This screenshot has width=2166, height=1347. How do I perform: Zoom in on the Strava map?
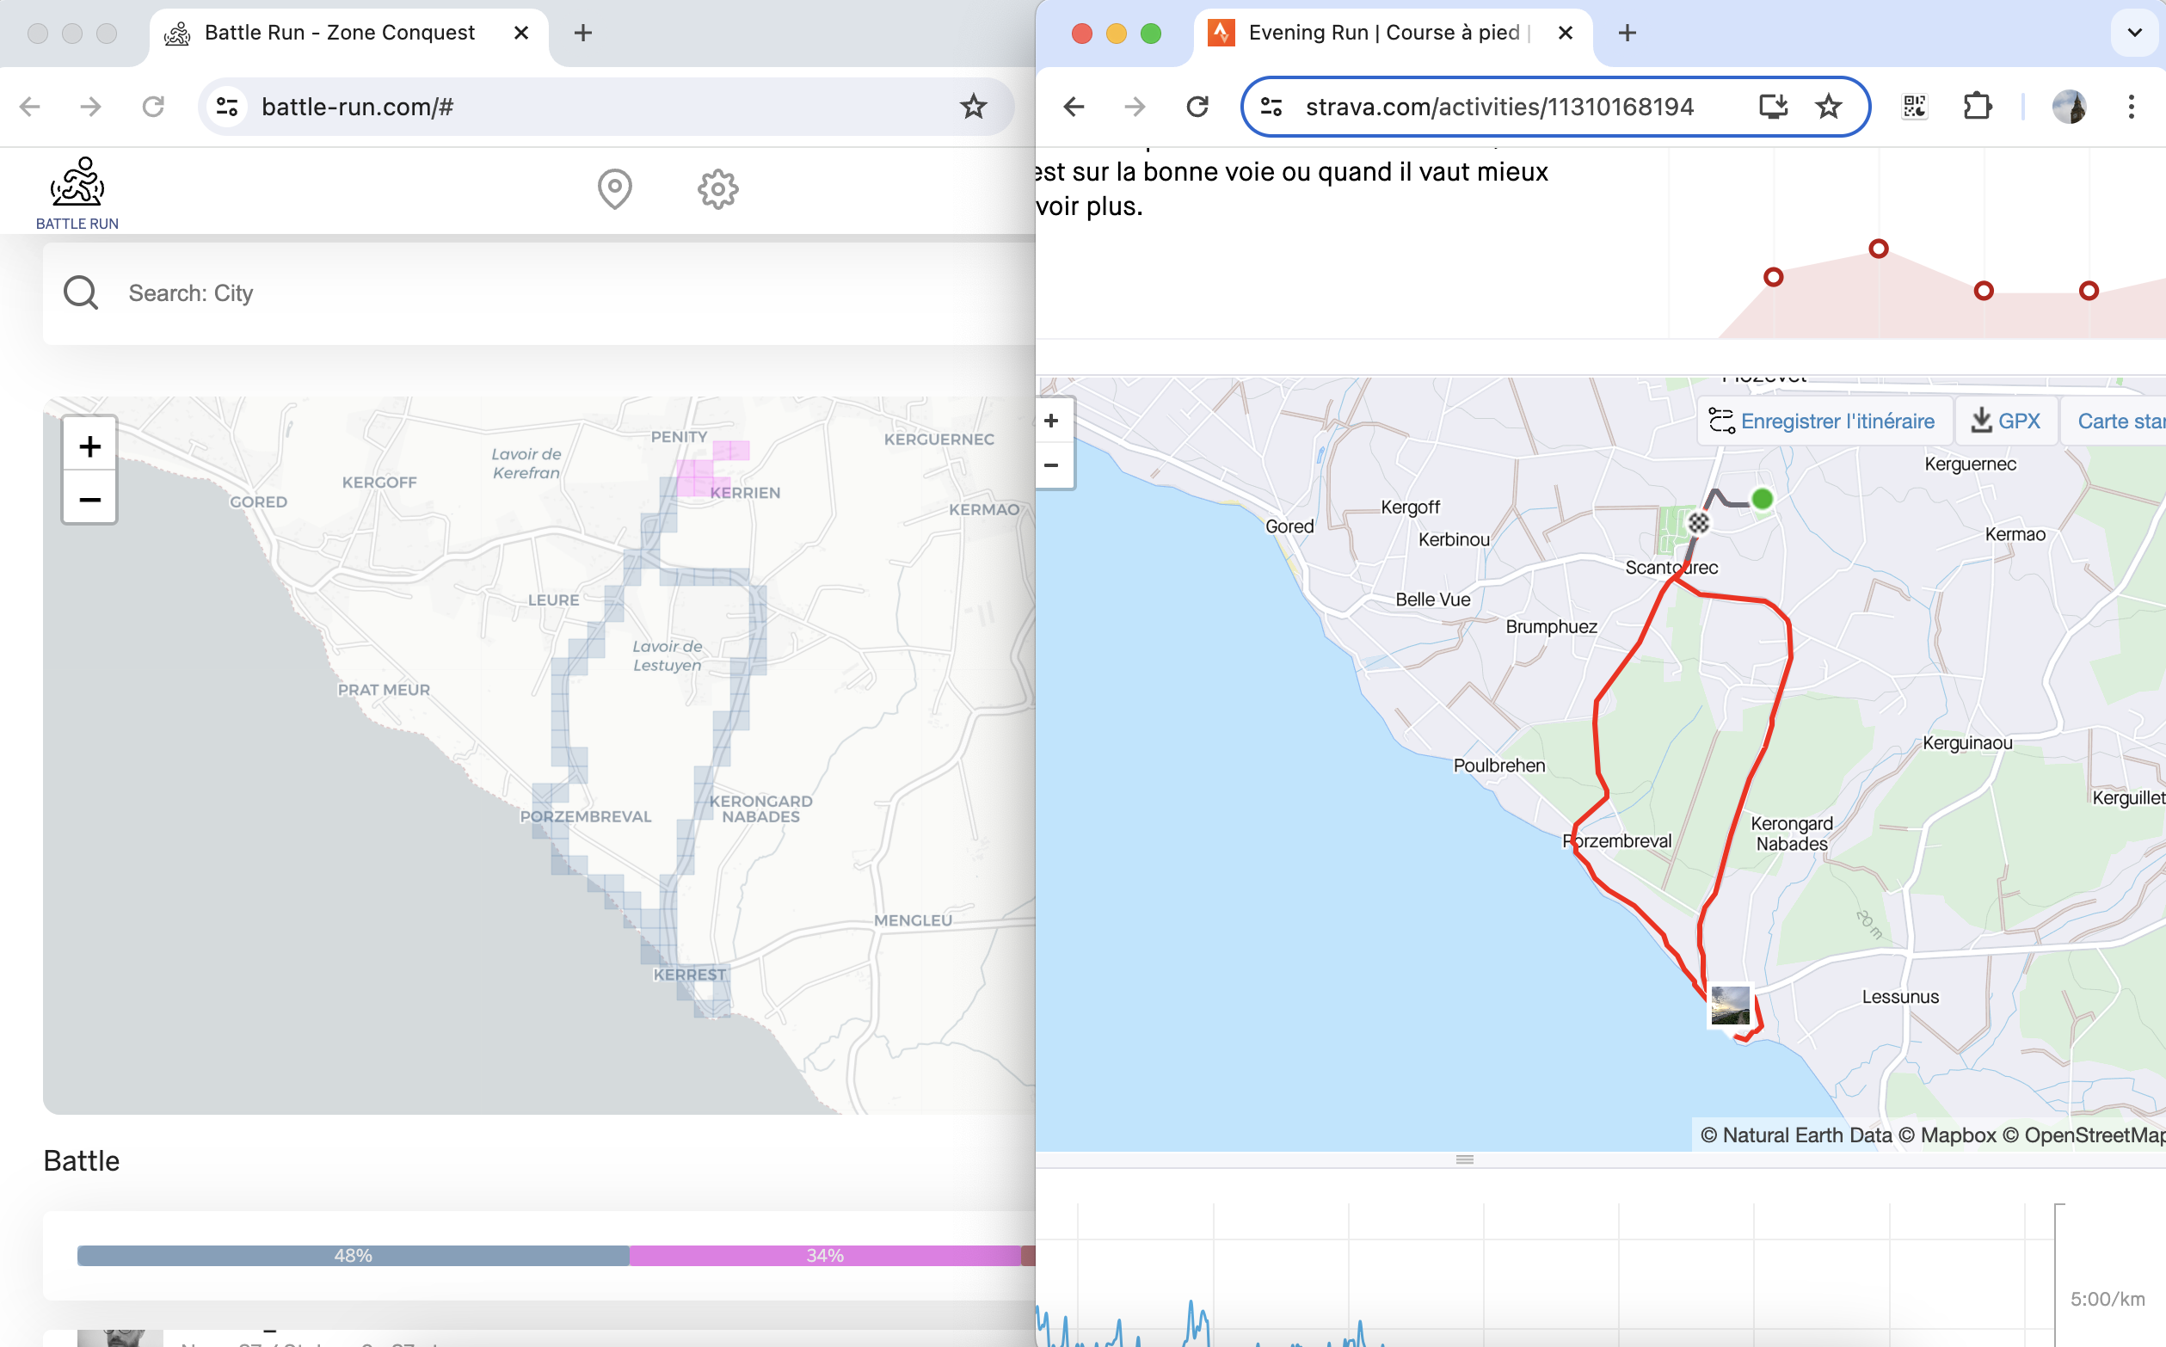tap(1051, 421)
